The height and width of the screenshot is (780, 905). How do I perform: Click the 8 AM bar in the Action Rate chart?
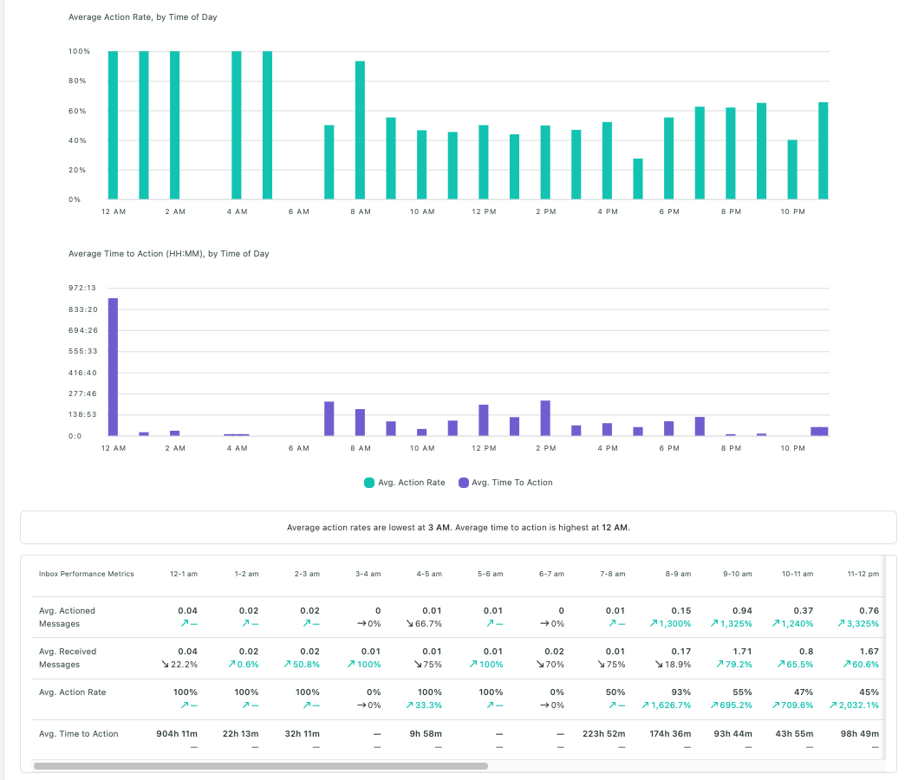pos(360,126)
